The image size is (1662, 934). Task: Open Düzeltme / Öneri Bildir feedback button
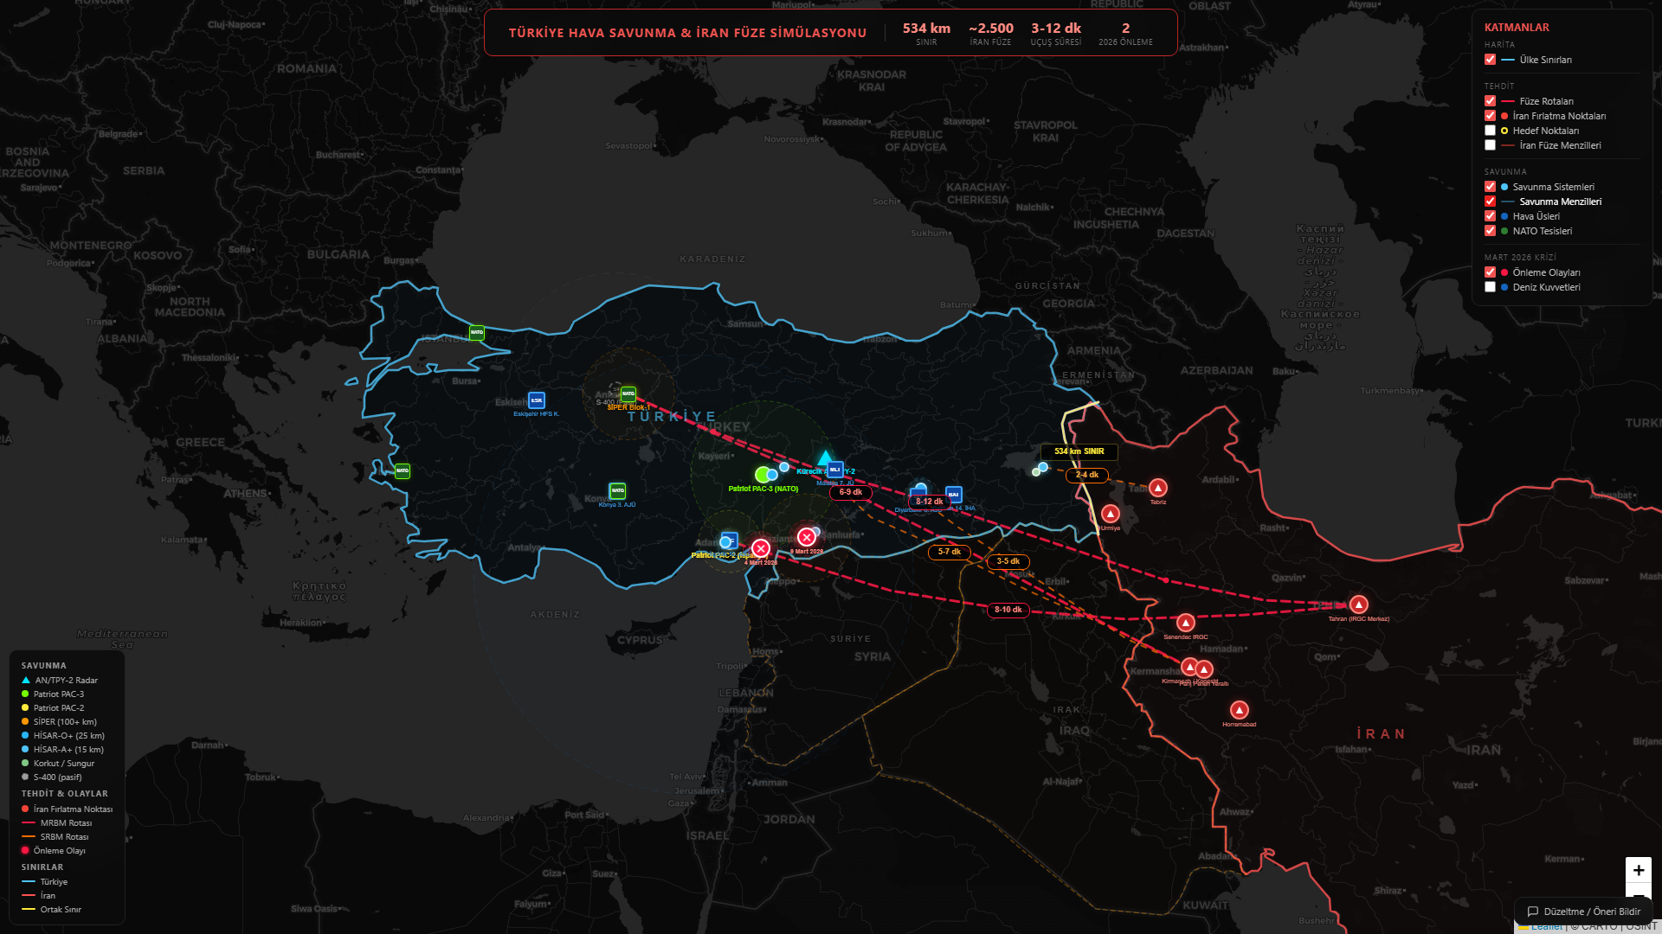pyautogui.click(x=1583, y=912)
